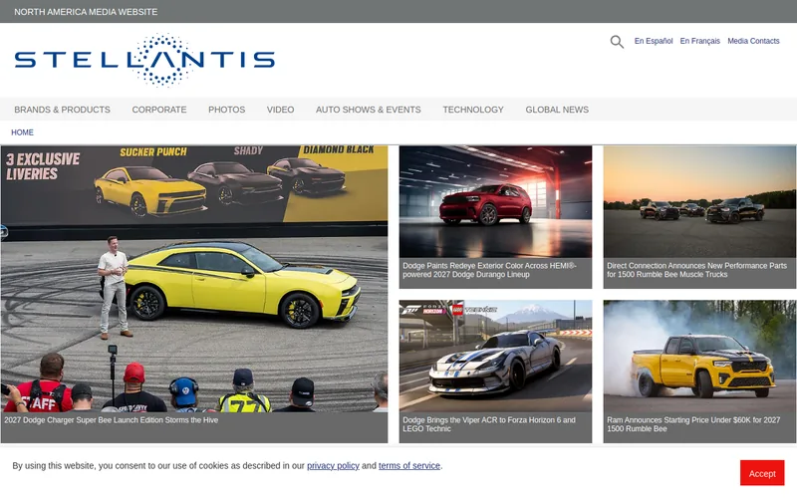Read 2027 Dodge Charger Super Bee headline
The height and width of the screenshot is (498, 797).
click(112, 420)
